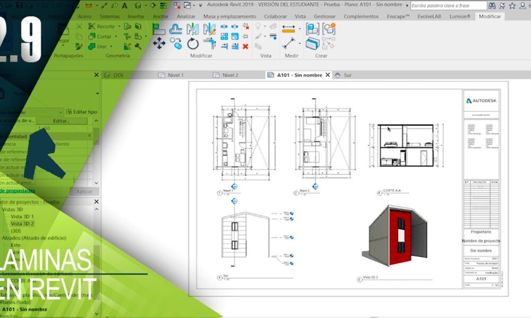The width and height of the screenshot is (531, 318).
Task: Click the keyword search input field
Action: (448, 5)
